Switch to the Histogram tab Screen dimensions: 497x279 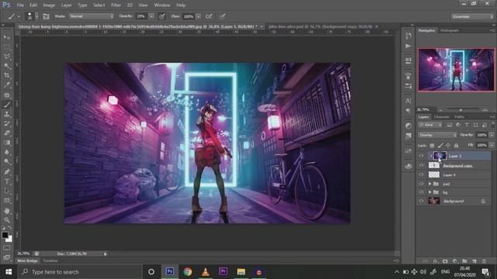point(450,30)
